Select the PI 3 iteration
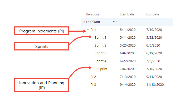The height and width of the screenshot is (97, 180). tap(93, 85)
